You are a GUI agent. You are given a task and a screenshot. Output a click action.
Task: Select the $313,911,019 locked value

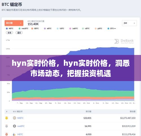pyautogui.click(x=129, y=126)
